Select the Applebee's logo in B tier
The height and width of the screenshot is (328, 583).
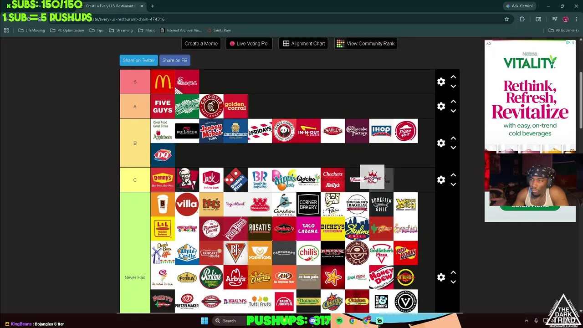point(163,131)
